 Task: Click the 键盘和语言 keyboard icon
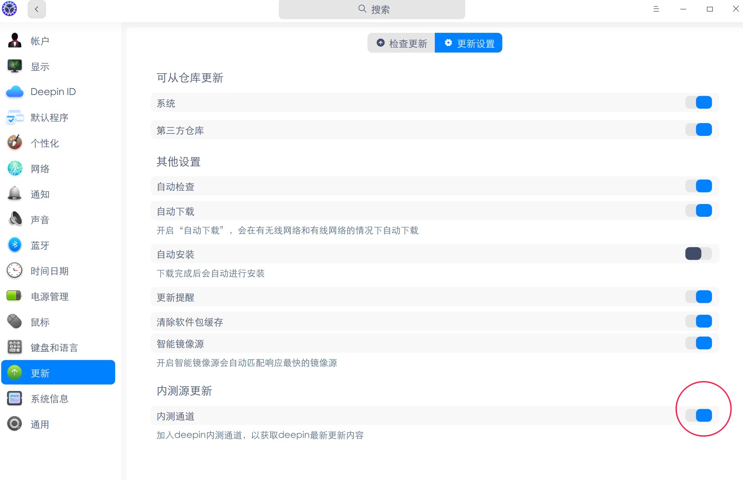point(15,347)
